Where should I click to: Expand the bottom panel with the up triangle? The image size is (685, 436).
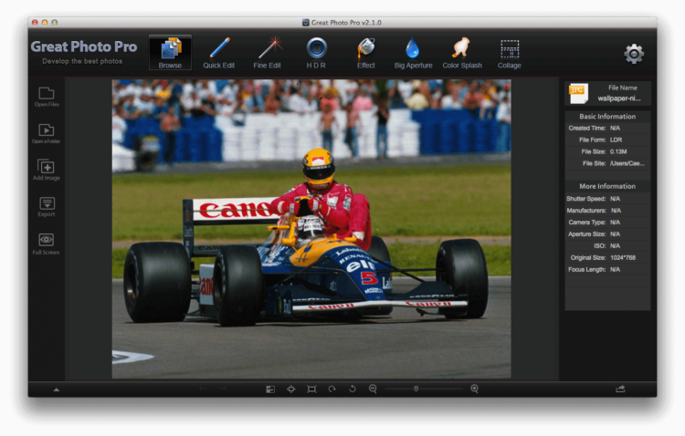click(57, 389)
